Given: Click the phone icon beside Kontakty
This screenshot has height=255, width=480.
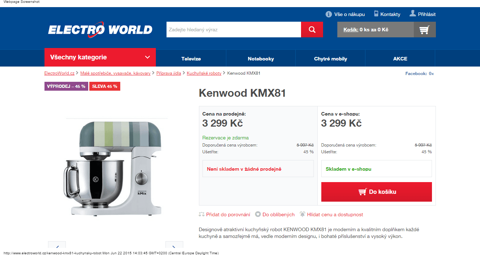Looking at the screenshot, I should (376, 14).
